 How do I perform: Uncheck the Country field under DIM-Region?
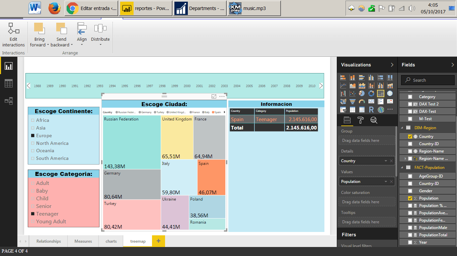pyautogui.click(x=410, y=137)
